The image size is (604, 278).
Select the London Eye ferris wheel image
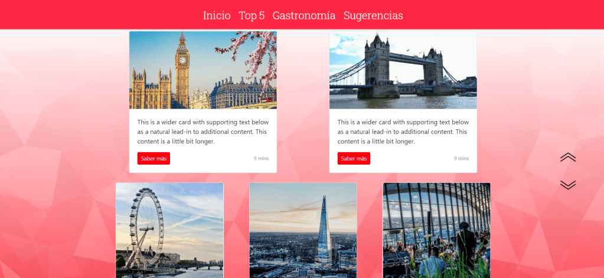[169, 230]
